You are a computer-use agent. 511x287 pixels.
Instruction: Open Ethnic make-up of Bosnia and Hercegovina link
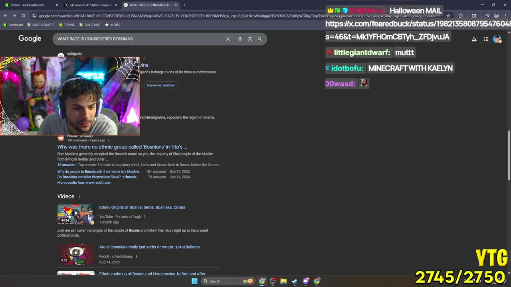(154, 273)
